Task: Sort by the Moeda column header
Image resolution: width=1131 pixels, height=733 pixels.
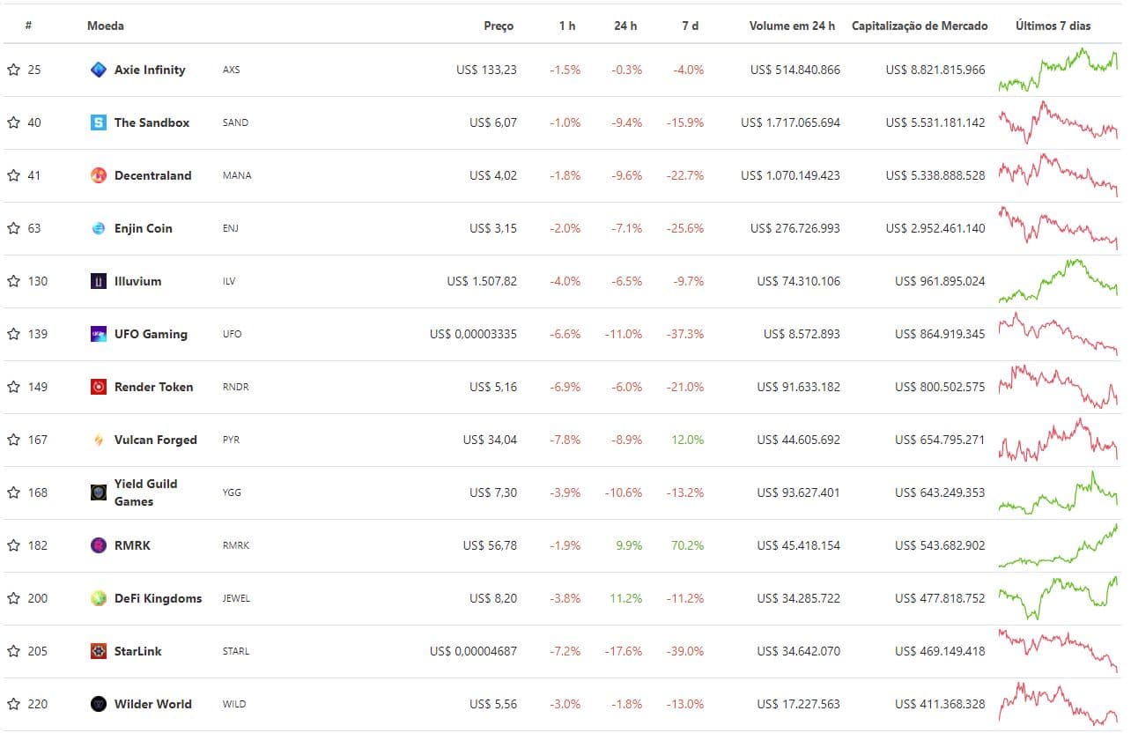Action: [106, 26]
